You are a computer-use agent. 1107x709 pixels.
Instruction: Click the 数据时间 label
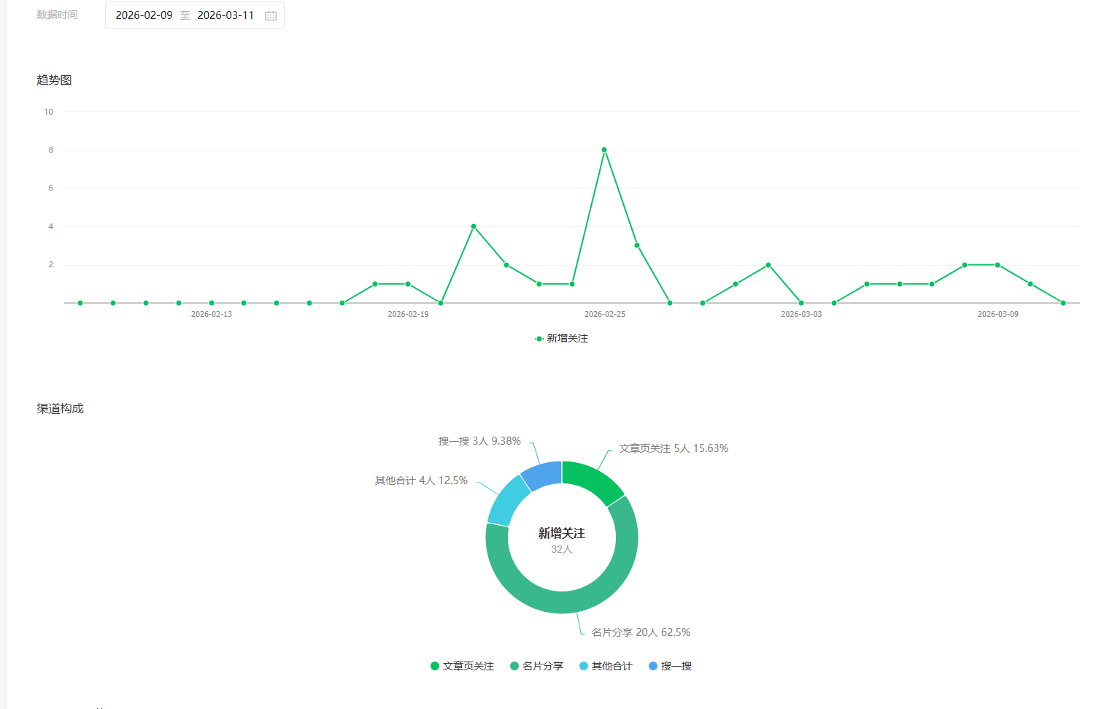pos(57,15)
